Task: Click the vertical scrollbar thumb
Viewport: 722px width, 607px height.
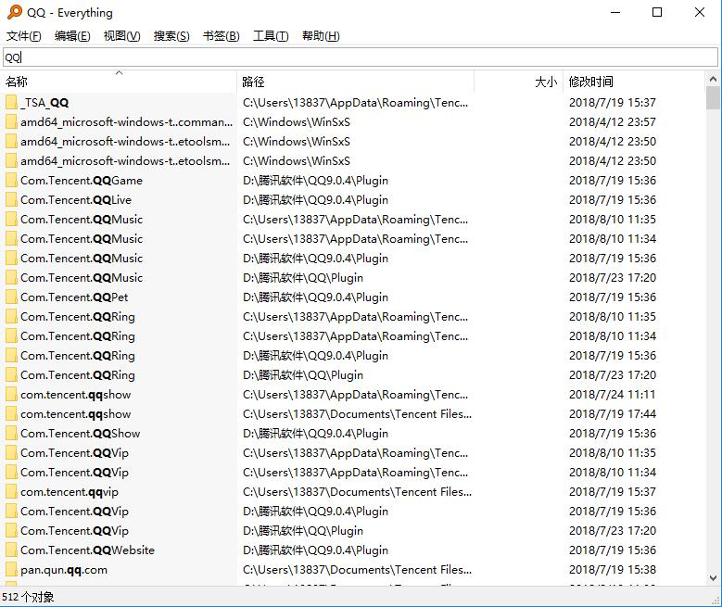Action: point(713,98)
